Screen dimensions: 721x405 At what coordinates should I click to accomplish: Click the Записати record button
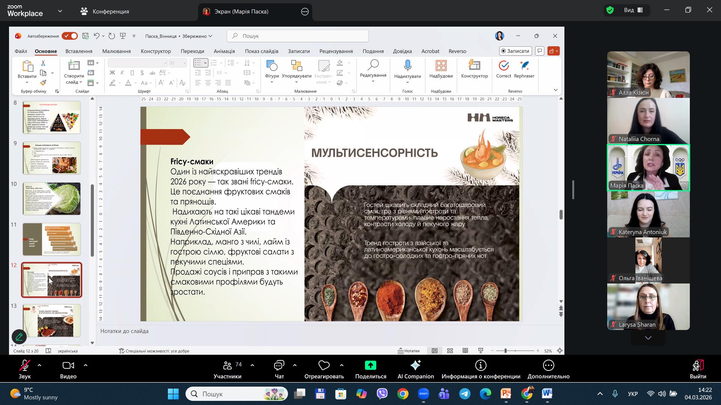click(515, 51)
